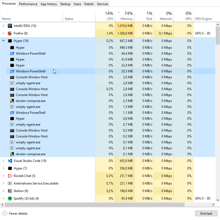Open the Services tab

pyautogui.click(x=102, y=4)
